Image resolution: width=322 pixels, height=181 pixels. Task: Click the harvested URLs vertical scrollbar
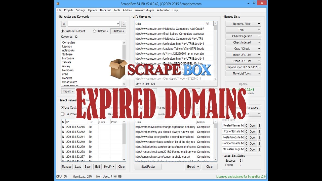point(215,51)
